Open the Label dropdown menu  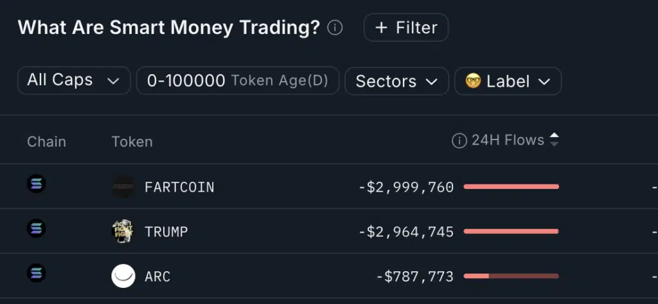[508, 82]
